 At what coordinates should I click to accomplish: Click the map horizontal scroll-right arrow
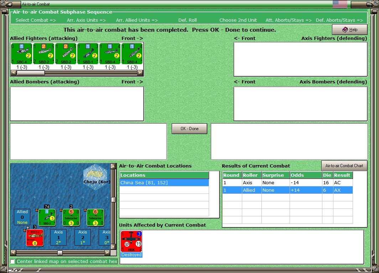click(108, 253)
